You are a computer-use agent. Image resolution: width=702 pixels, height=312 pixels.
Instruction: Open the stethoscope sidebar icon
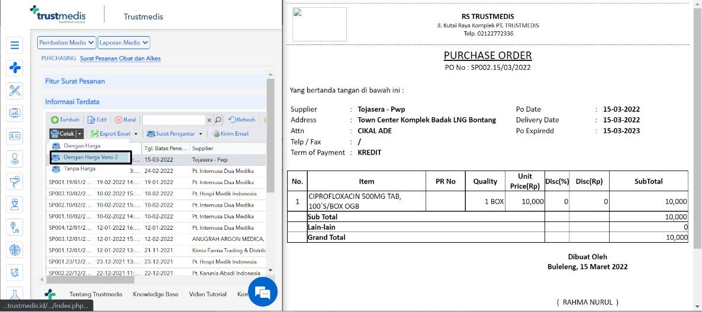(x=15, y=227)
